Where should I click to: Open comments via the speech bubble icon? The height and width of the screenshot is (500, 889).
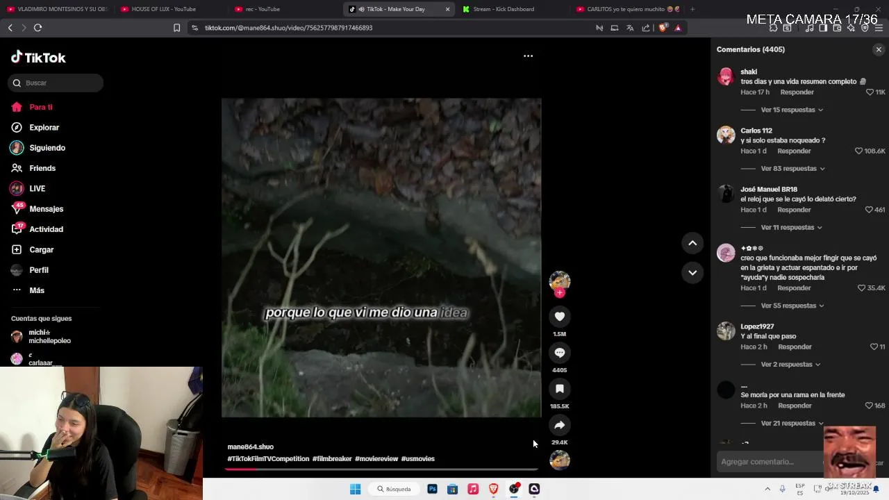559,353
